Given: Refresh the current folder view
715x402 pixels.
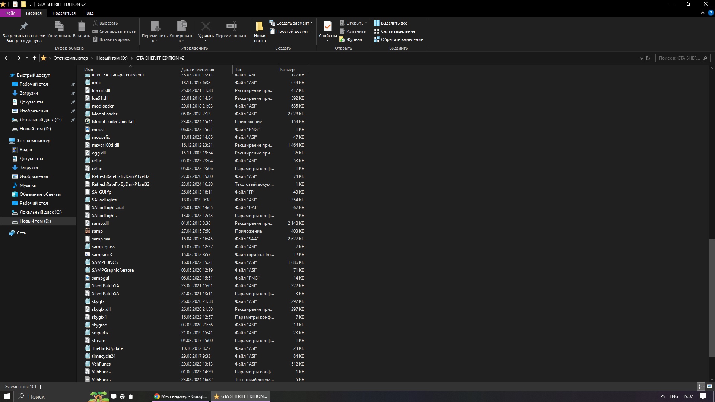Looking at the screenshot, I should click(x=648, y=58).
